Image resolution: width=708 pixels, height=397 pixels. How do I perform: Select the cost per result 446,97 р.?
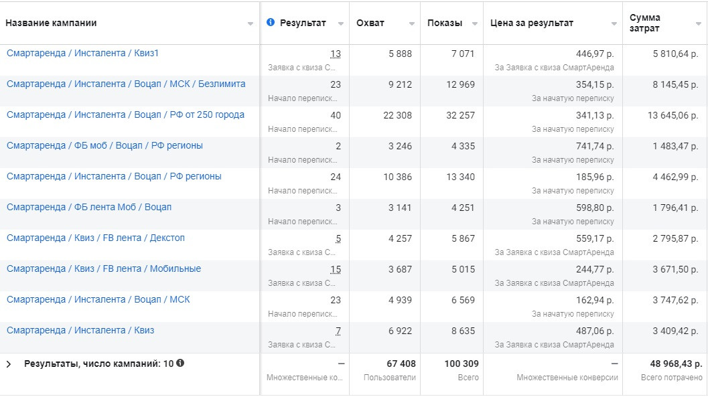point(595,54)
